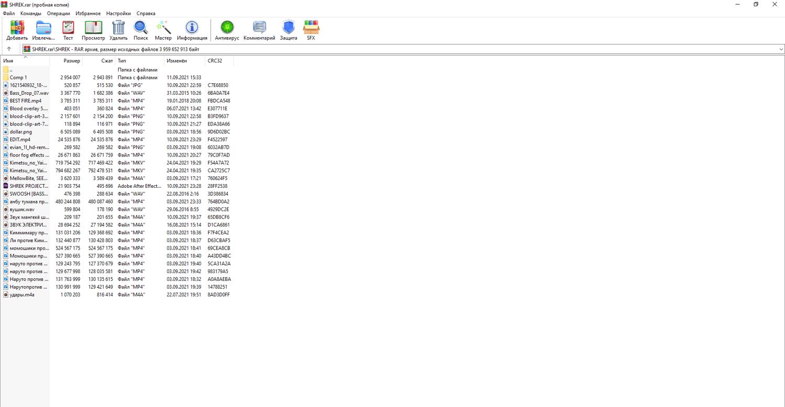This screenshot has width=785, height=407.
Task: Click the MellowBite audio file icon
Action: [x=6, y=178]
